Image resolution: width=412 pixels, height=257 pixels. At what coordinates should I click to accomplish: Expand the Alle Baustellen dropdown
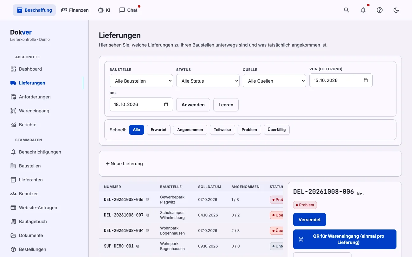coord(141,81)
